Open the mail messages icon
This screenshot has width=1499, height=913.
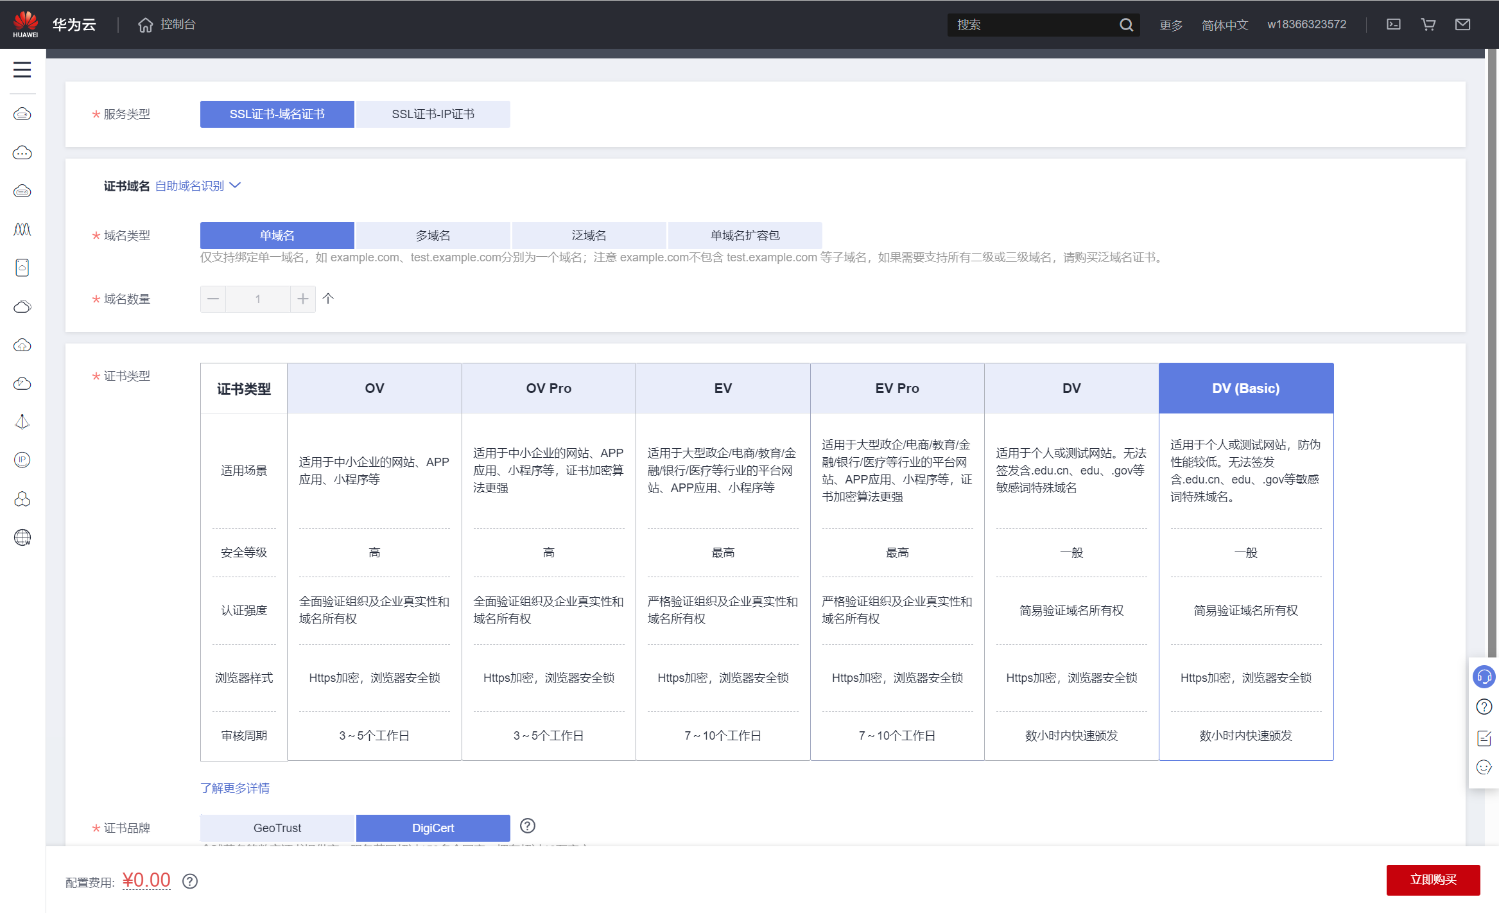[1462, 24]
